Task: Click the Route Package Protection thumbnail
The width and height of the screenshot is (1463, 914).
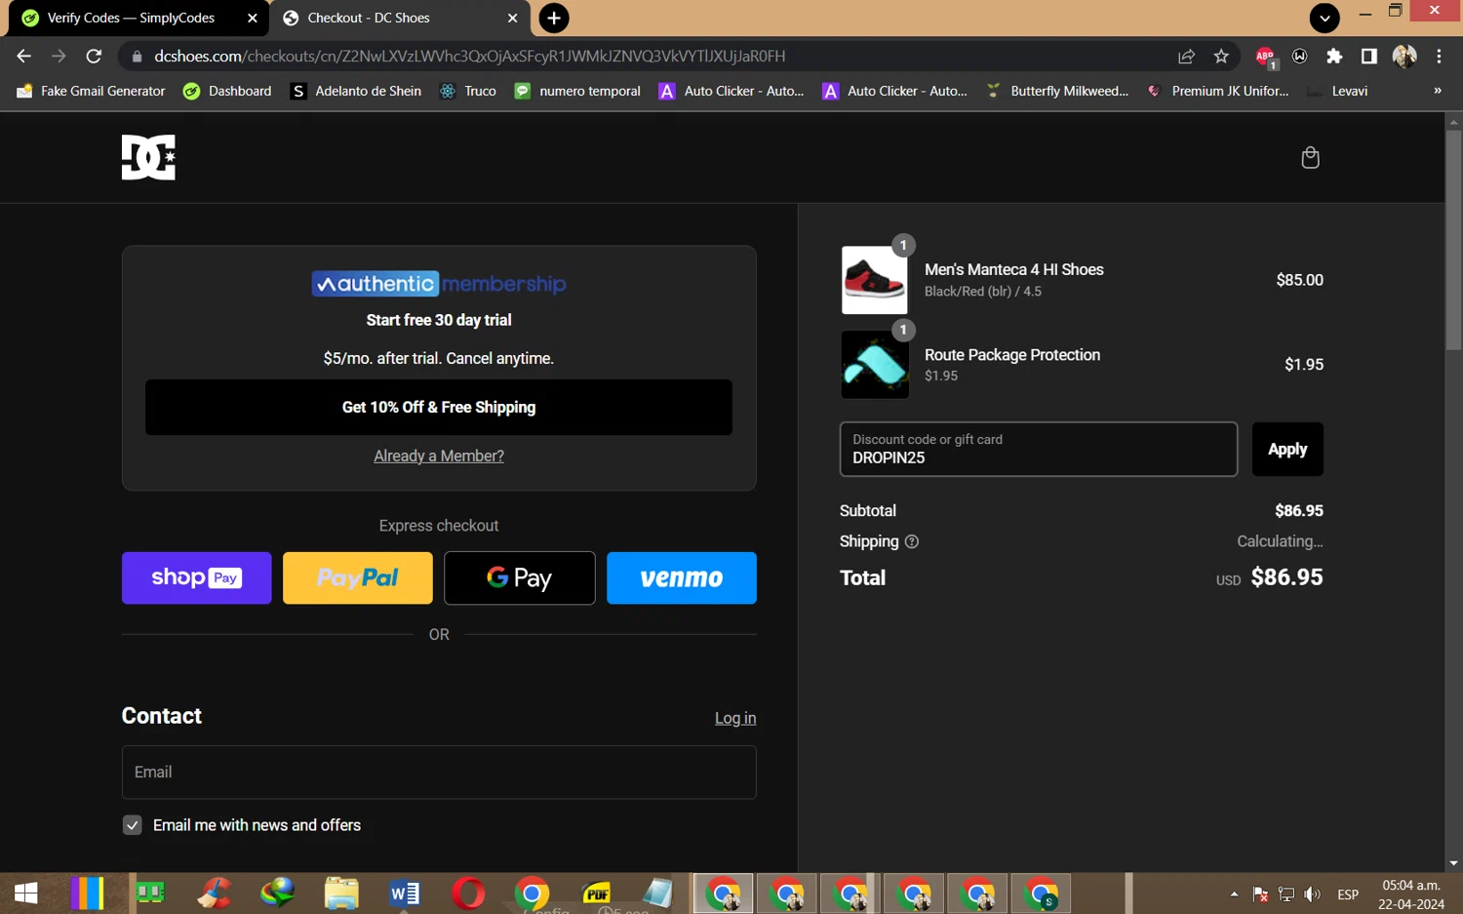Action: click(875, 365)
